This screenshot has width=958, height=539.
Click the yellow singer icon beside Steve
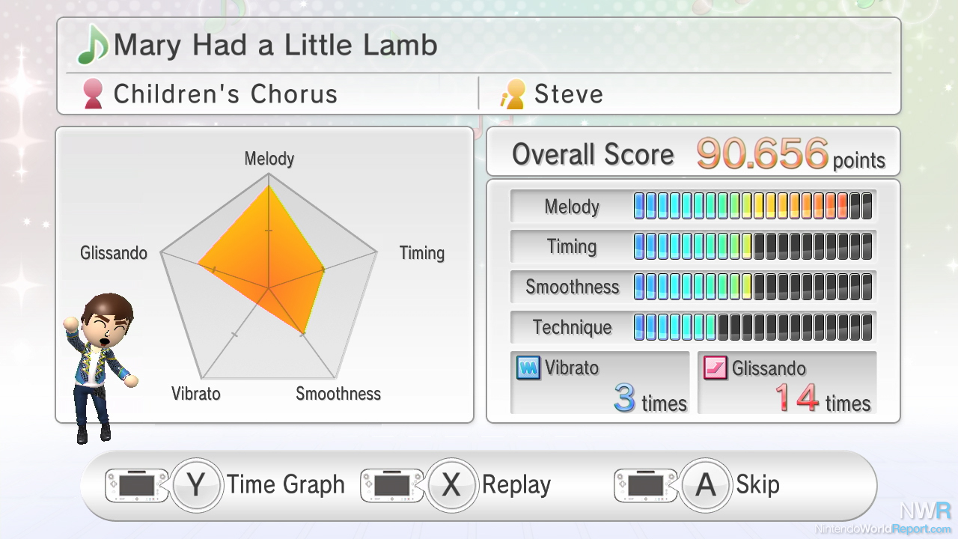pos(513,94)
